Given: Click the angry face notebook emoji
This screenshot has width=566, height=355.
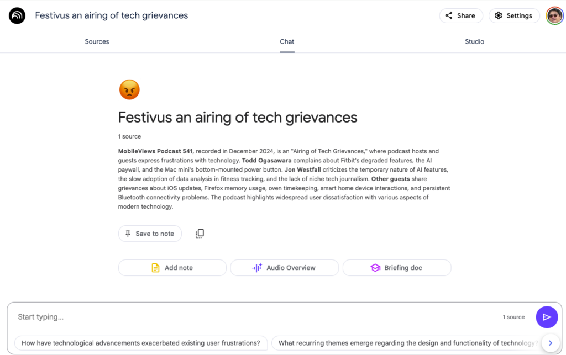Looking at the screenshot, I should point(129,89).
